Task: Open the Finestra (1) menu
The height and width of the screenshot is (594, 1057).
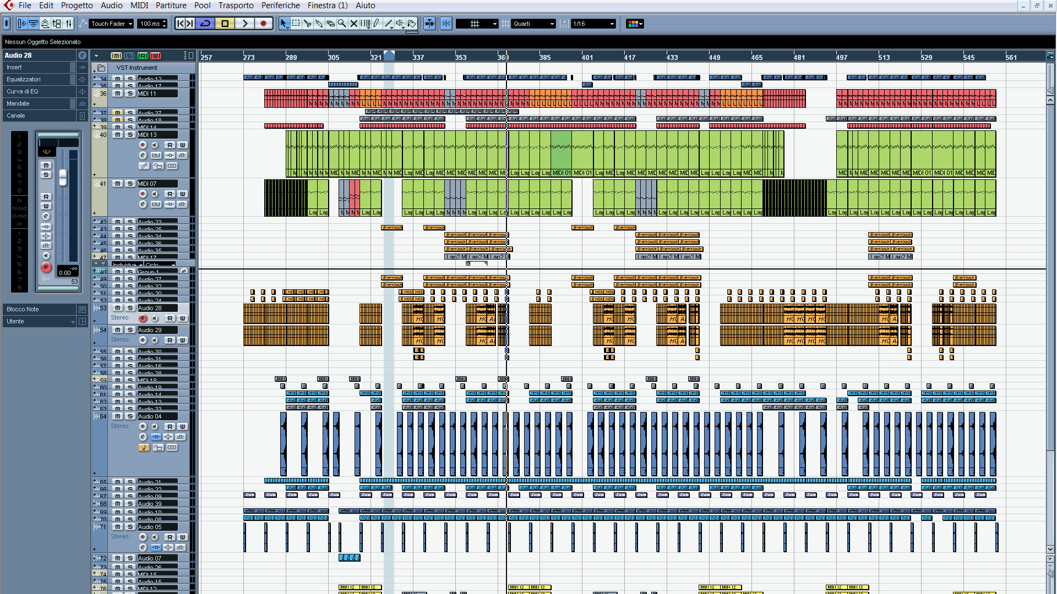Action: pos(327,5)
